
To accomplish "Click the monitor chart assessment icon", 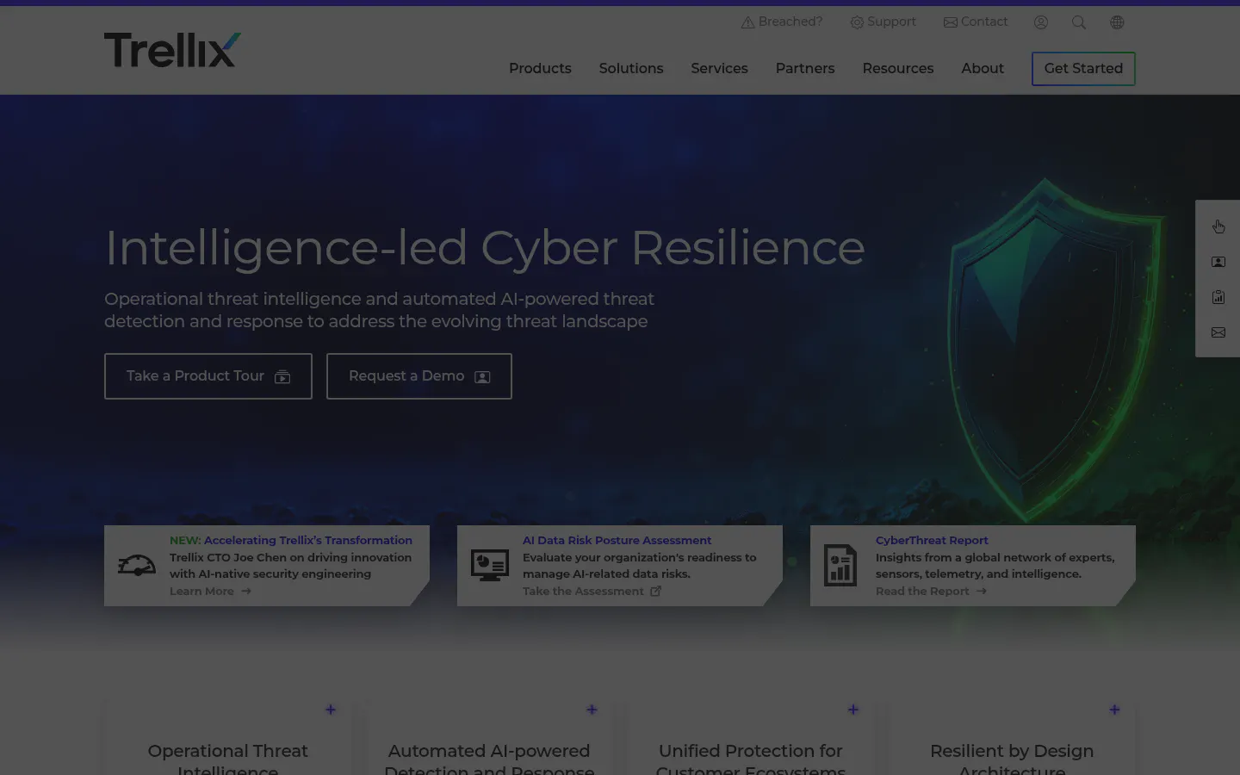I will click(490, 565).
